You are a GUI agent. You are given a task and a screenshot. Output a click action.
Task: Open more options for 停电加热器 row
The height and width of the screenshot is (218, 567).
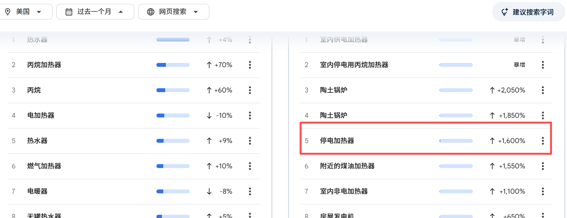[x=543, y=141]
